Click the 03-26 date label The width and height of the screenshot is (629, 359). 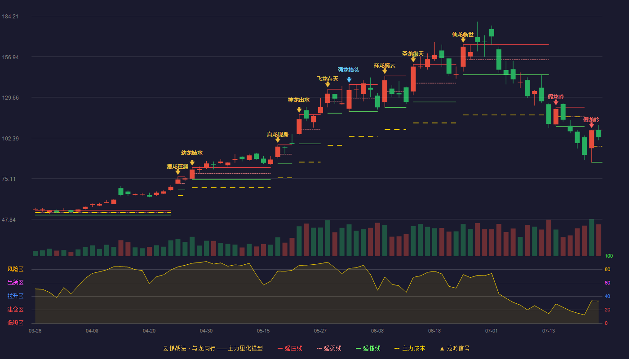pyautogui.click(x=35, y=331)
